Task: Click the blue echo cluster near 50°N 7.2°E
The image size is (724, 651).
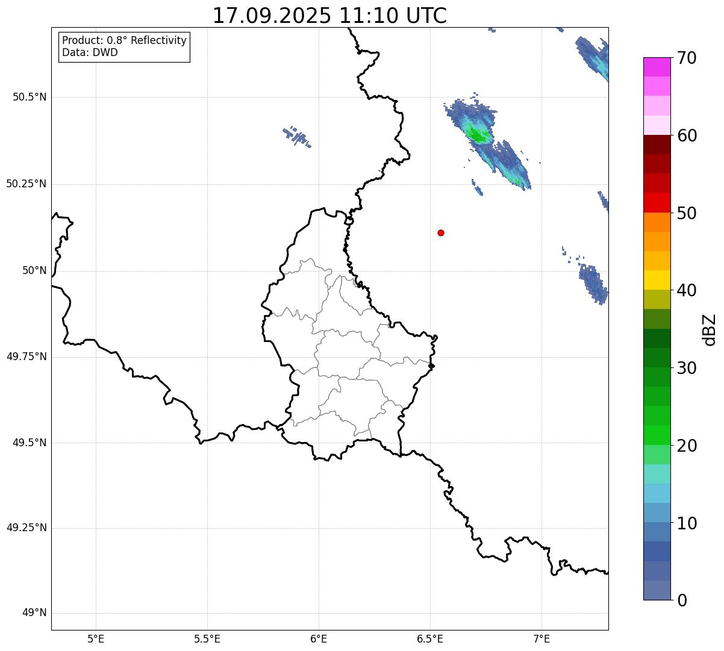Action: [593, 283]
